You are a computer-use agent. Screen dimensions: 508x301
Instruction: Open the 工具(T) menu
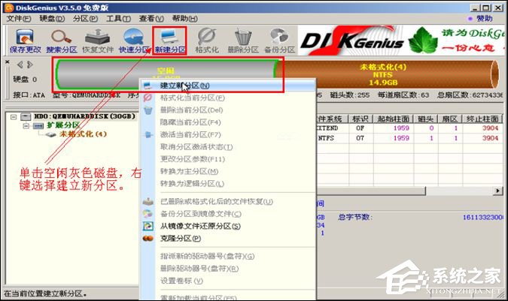[119, 19]
